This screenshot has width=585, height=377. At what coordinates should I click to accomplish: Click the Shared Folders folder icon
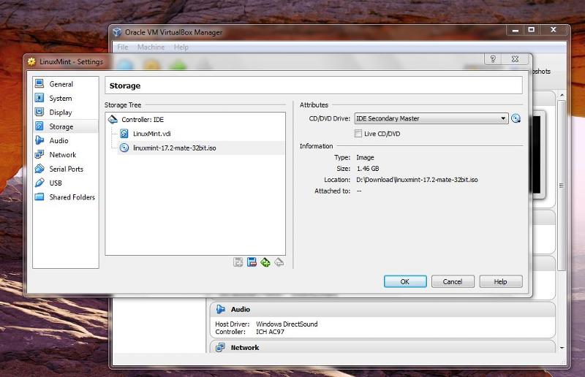coord(39,197)
